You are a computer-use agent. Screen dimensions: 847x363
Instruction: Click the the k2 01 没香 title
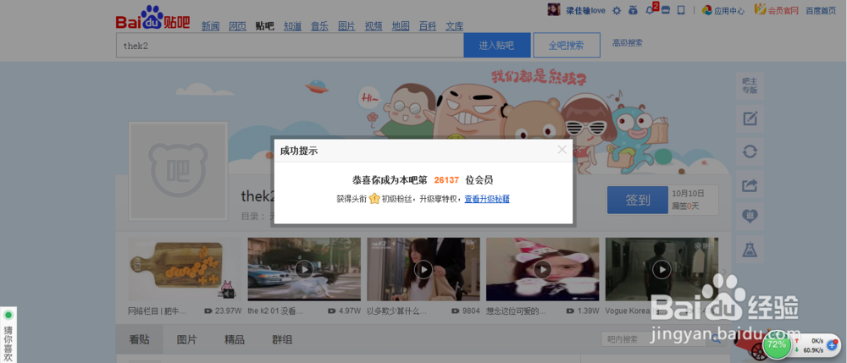tap(275, 311)
